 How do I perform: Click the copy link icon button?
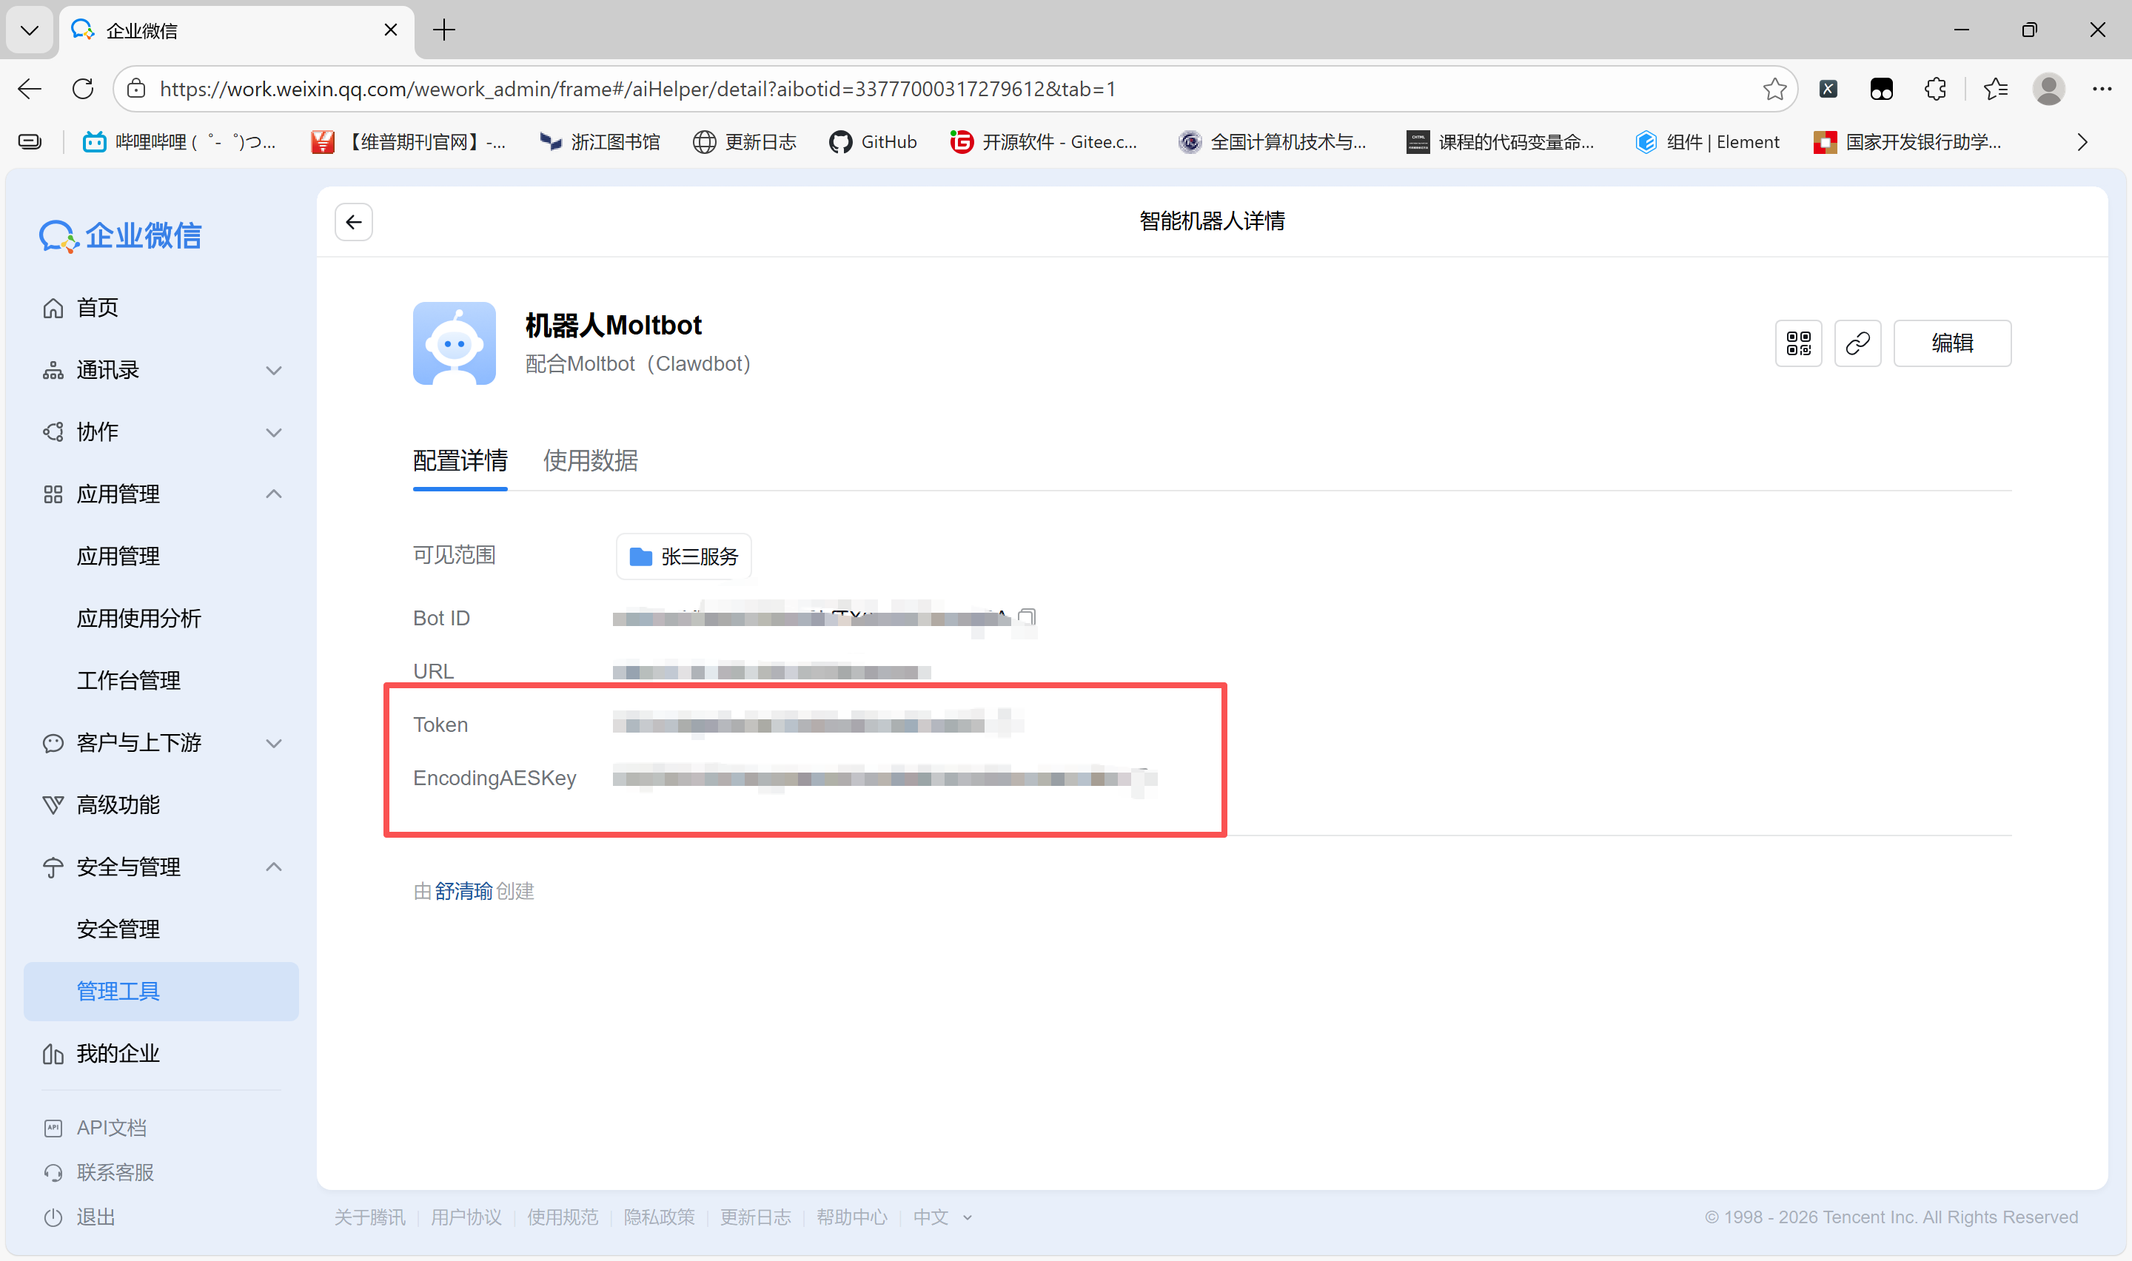click(1857, 343)
